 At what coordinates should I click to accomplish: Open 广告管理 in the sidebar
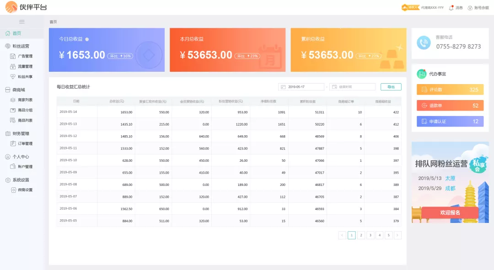coord(25,56)
